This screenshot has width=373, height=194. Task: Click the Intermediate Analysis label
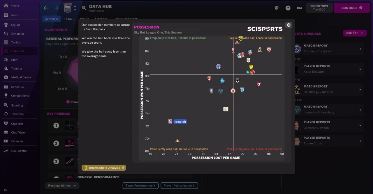coord(105,168)
